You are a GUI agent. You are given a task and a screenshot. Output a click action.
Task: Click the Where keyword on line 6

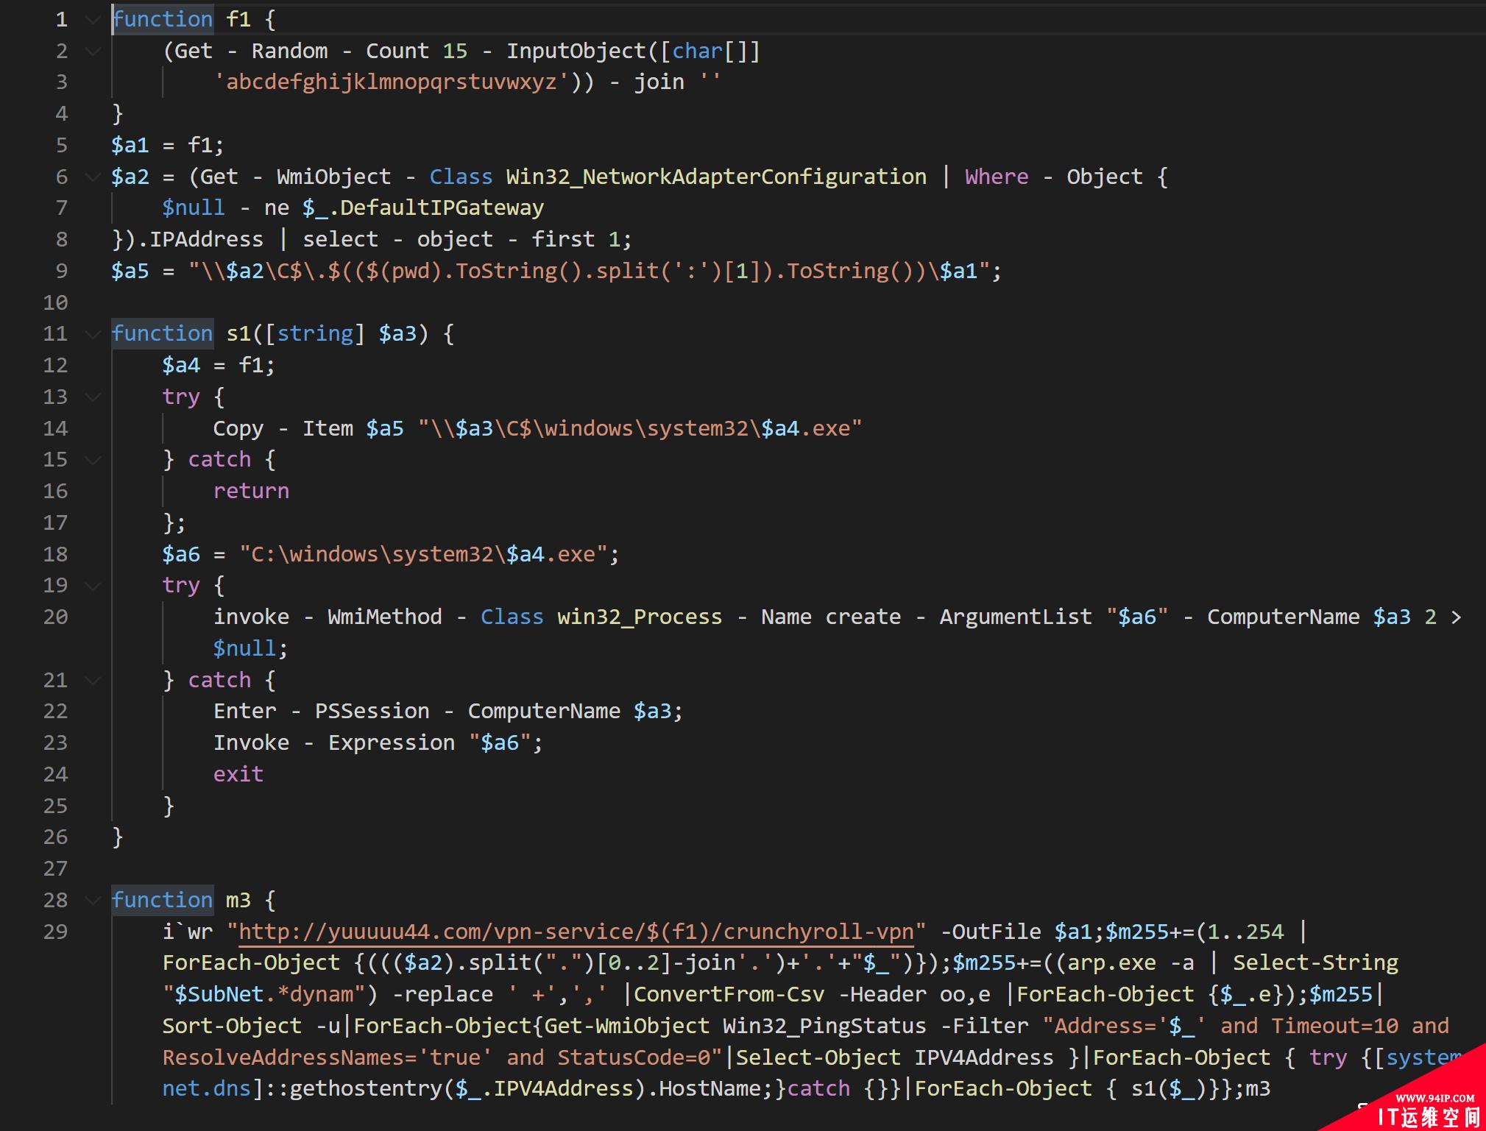pos(997,177)
